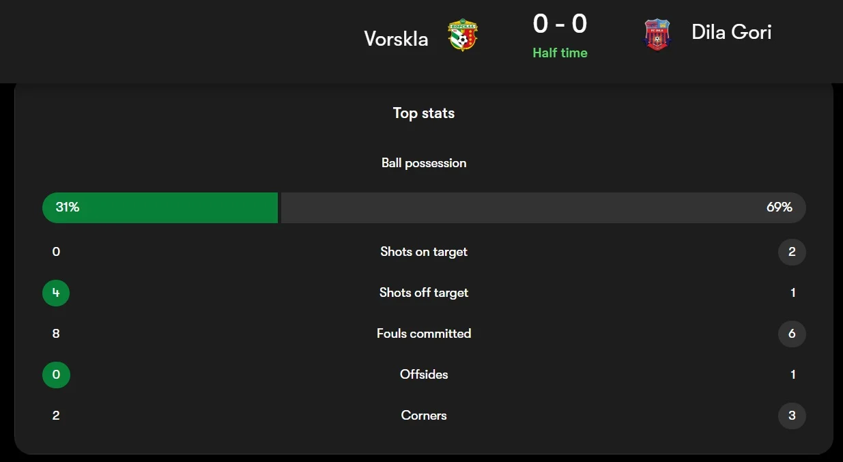Click Dila Gori's fouls committed badge
The width and height of the screenshot is (843, 462).
pyautogui.click(x=792, y=334)
